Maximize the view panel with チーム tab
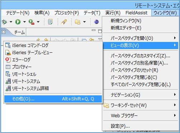 [100, 31]
